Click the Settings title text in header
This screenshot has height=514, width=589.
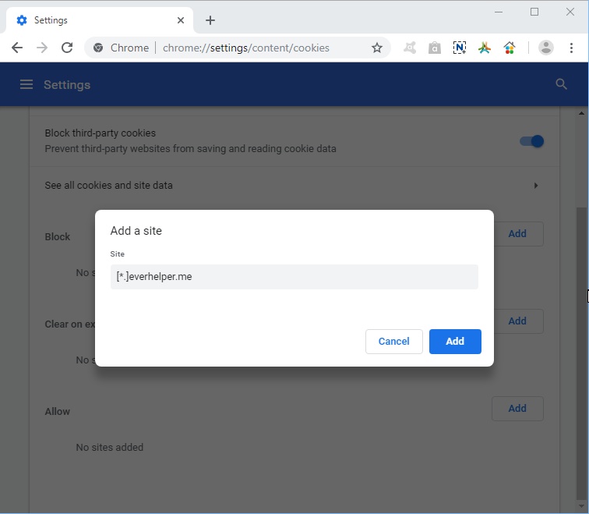(67, 84)
